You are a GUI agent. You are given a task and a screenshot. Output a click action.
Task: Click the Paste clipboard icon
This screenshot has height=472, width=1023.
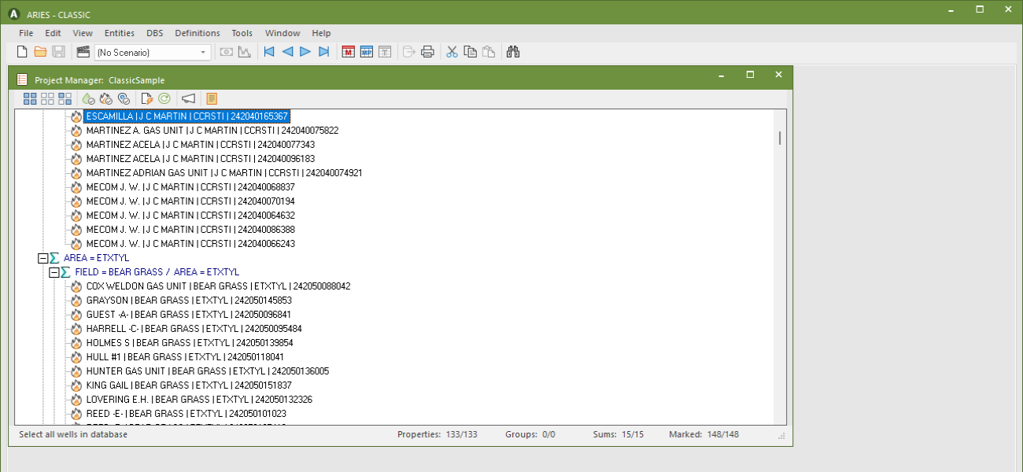[x=488, y=52]
